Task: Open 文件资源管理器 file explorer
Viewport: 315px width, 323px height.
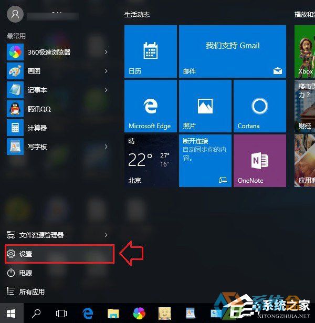Action: tap(58, 235)
